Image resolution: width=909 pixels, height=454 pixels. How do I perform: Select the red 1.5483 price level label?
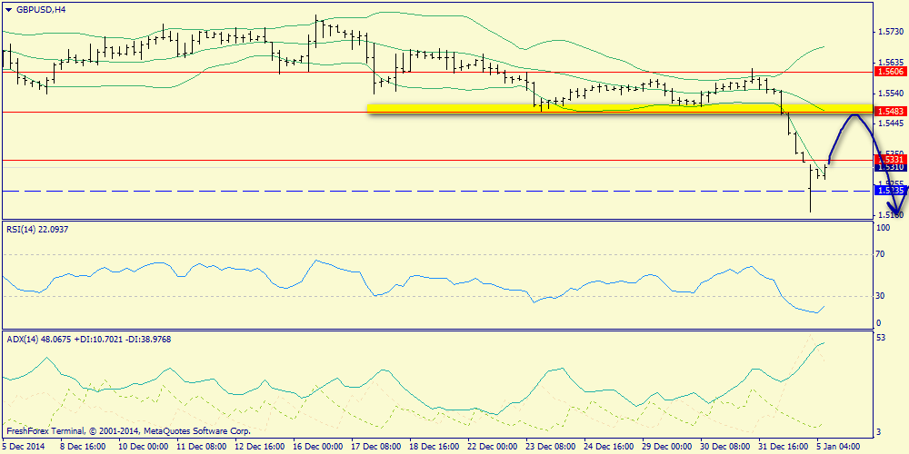pyautogui.click(x=889, y=112)
